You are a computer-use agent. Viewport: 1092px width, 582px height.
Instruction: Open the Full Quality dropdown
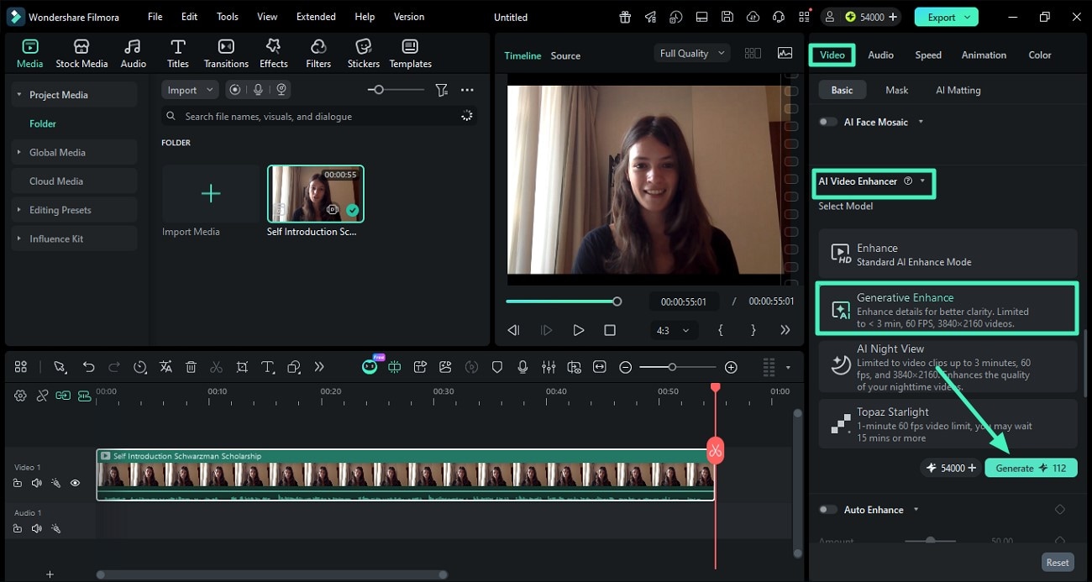(691, 53)
